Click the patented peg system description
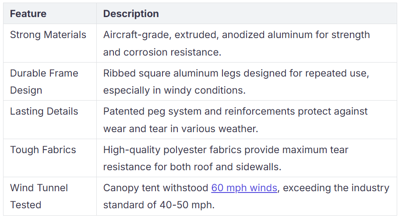 point(235,112)
